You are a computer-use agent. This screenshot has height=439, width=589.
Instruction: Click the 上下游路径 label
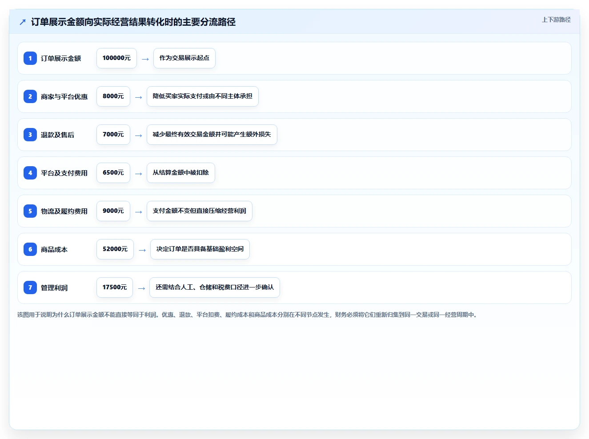click(556, 20)
